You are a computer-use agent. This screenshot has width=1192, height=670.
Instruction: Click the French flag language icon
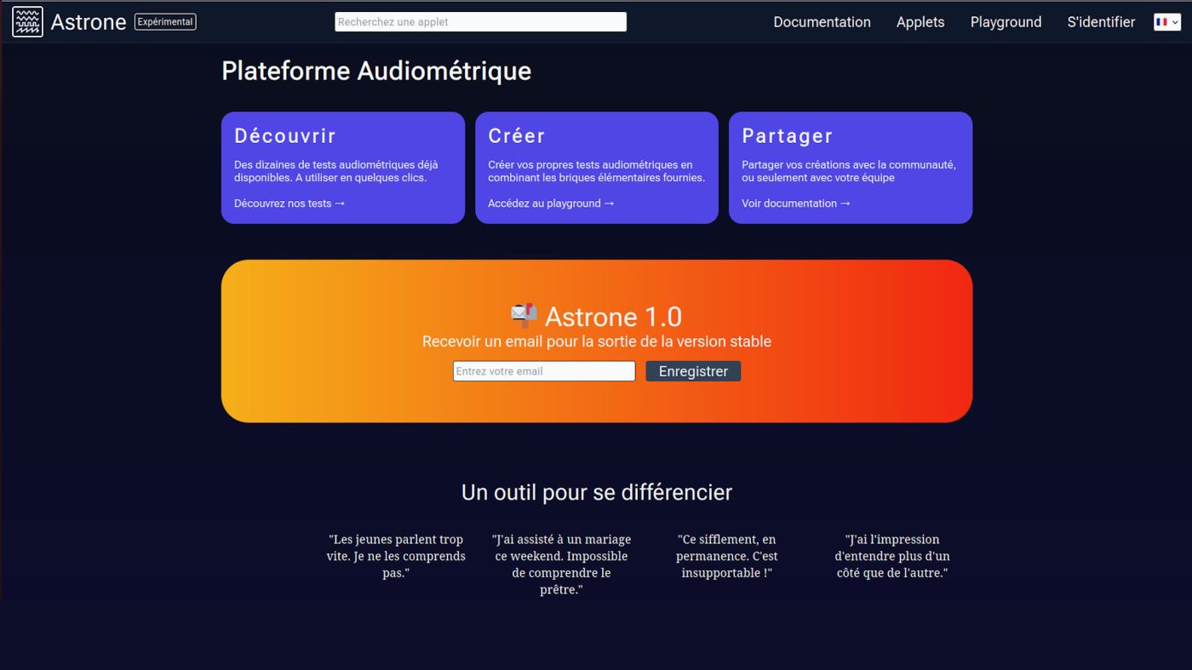coord(1163,21)
